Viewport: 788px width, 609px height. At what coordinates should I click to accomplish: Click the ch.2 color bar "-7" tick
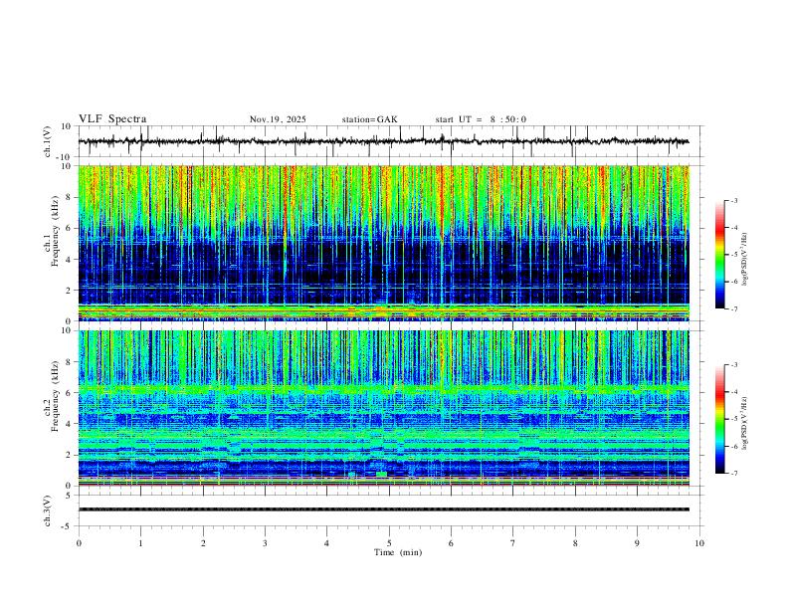[x=734, y=473]
